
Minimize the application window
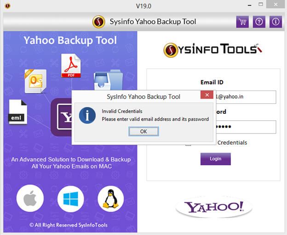(249, 5)
